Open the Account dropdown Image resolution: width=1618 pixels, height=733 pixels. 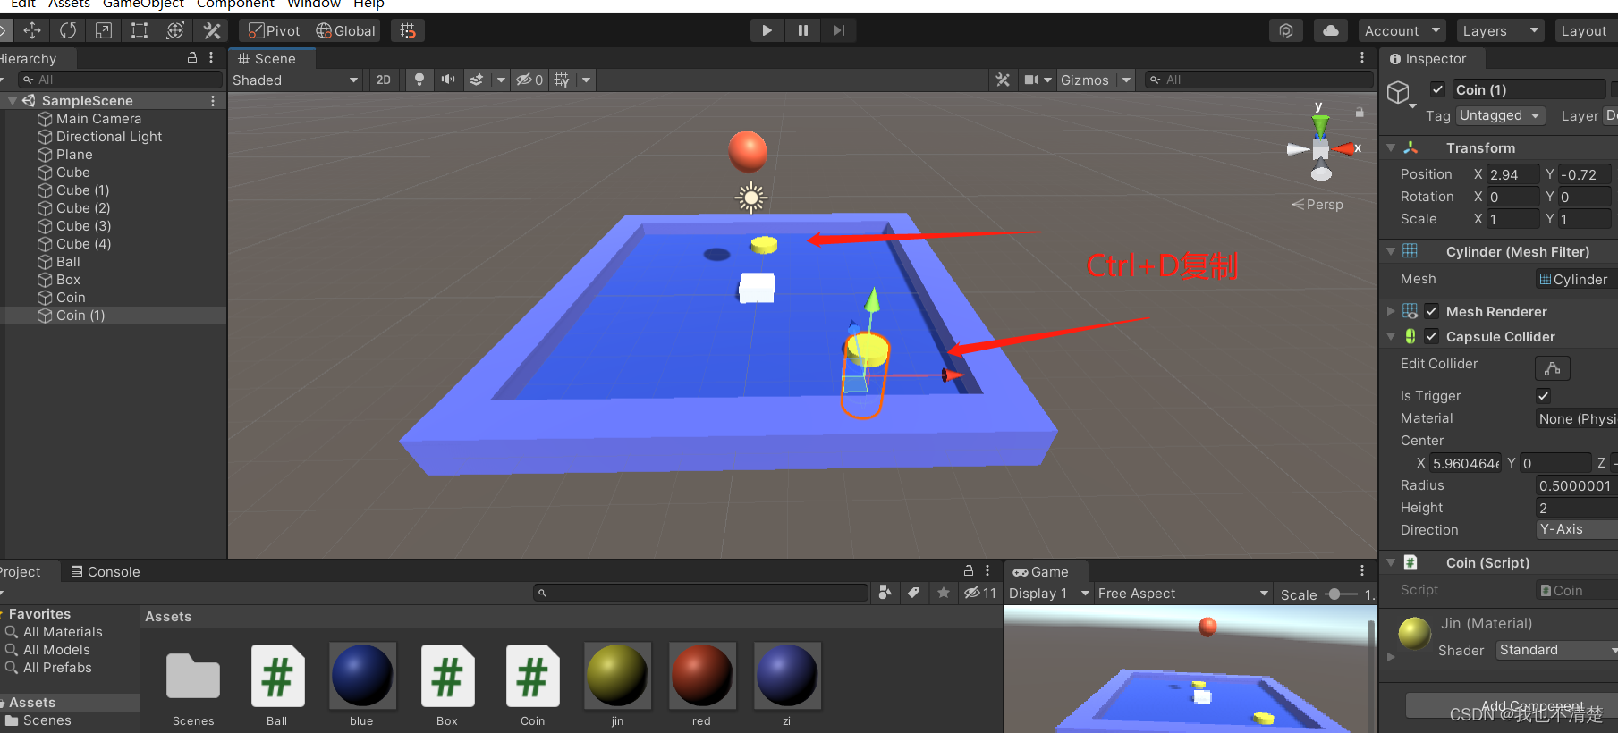tap(1402, 30)
